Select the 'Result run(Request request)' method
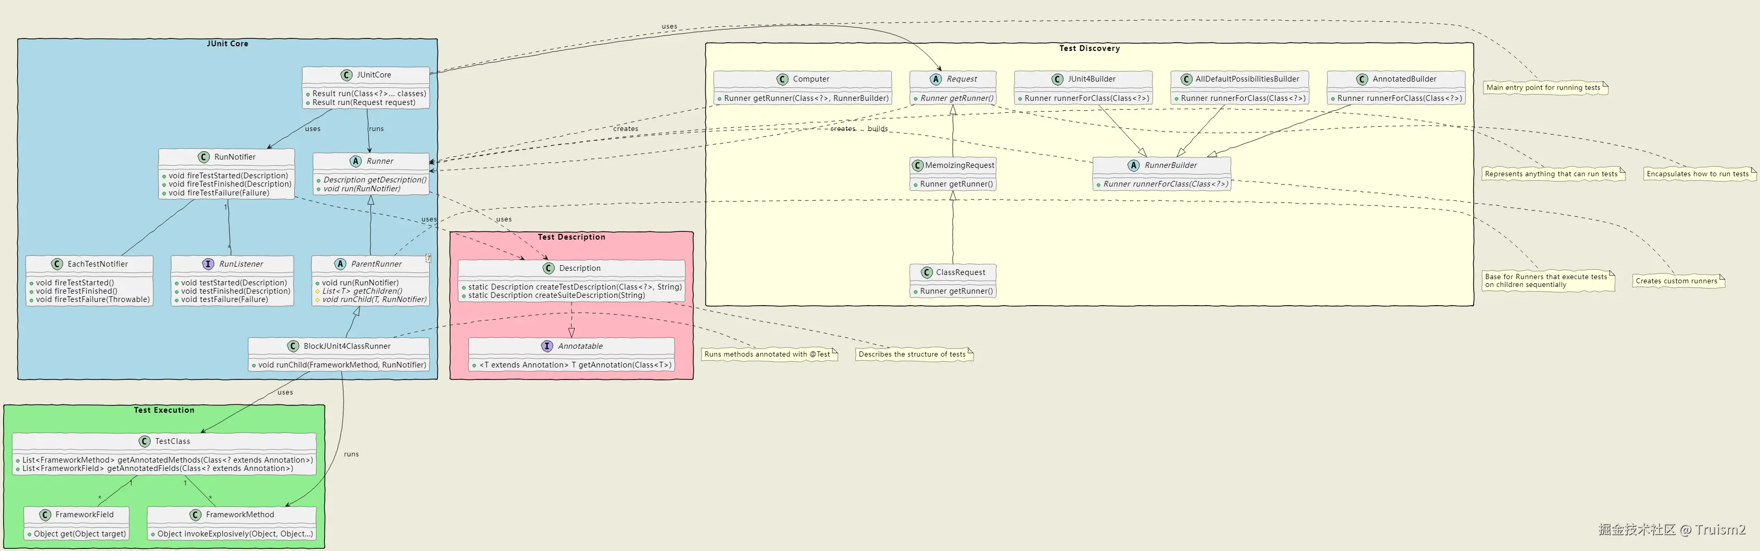Image resolution: width=1760 pixels, height=551 pixels. 363,102
